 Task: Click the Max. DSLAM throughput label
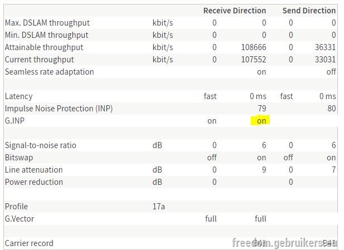coord(47,23)
